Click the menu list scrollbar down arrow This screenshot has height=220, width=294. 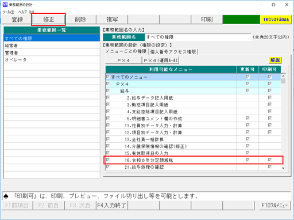coord(283,168)
